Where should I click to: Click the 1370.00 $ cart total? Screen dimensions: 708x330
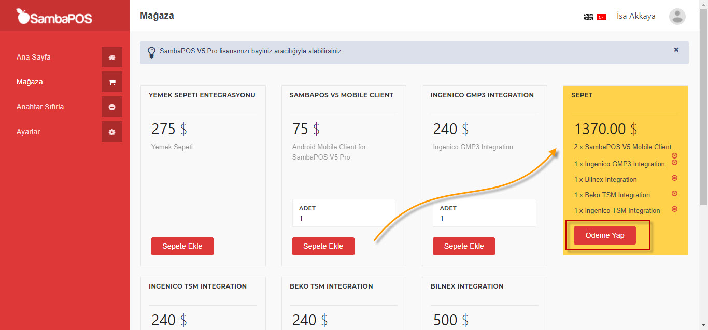coord(606,128)
